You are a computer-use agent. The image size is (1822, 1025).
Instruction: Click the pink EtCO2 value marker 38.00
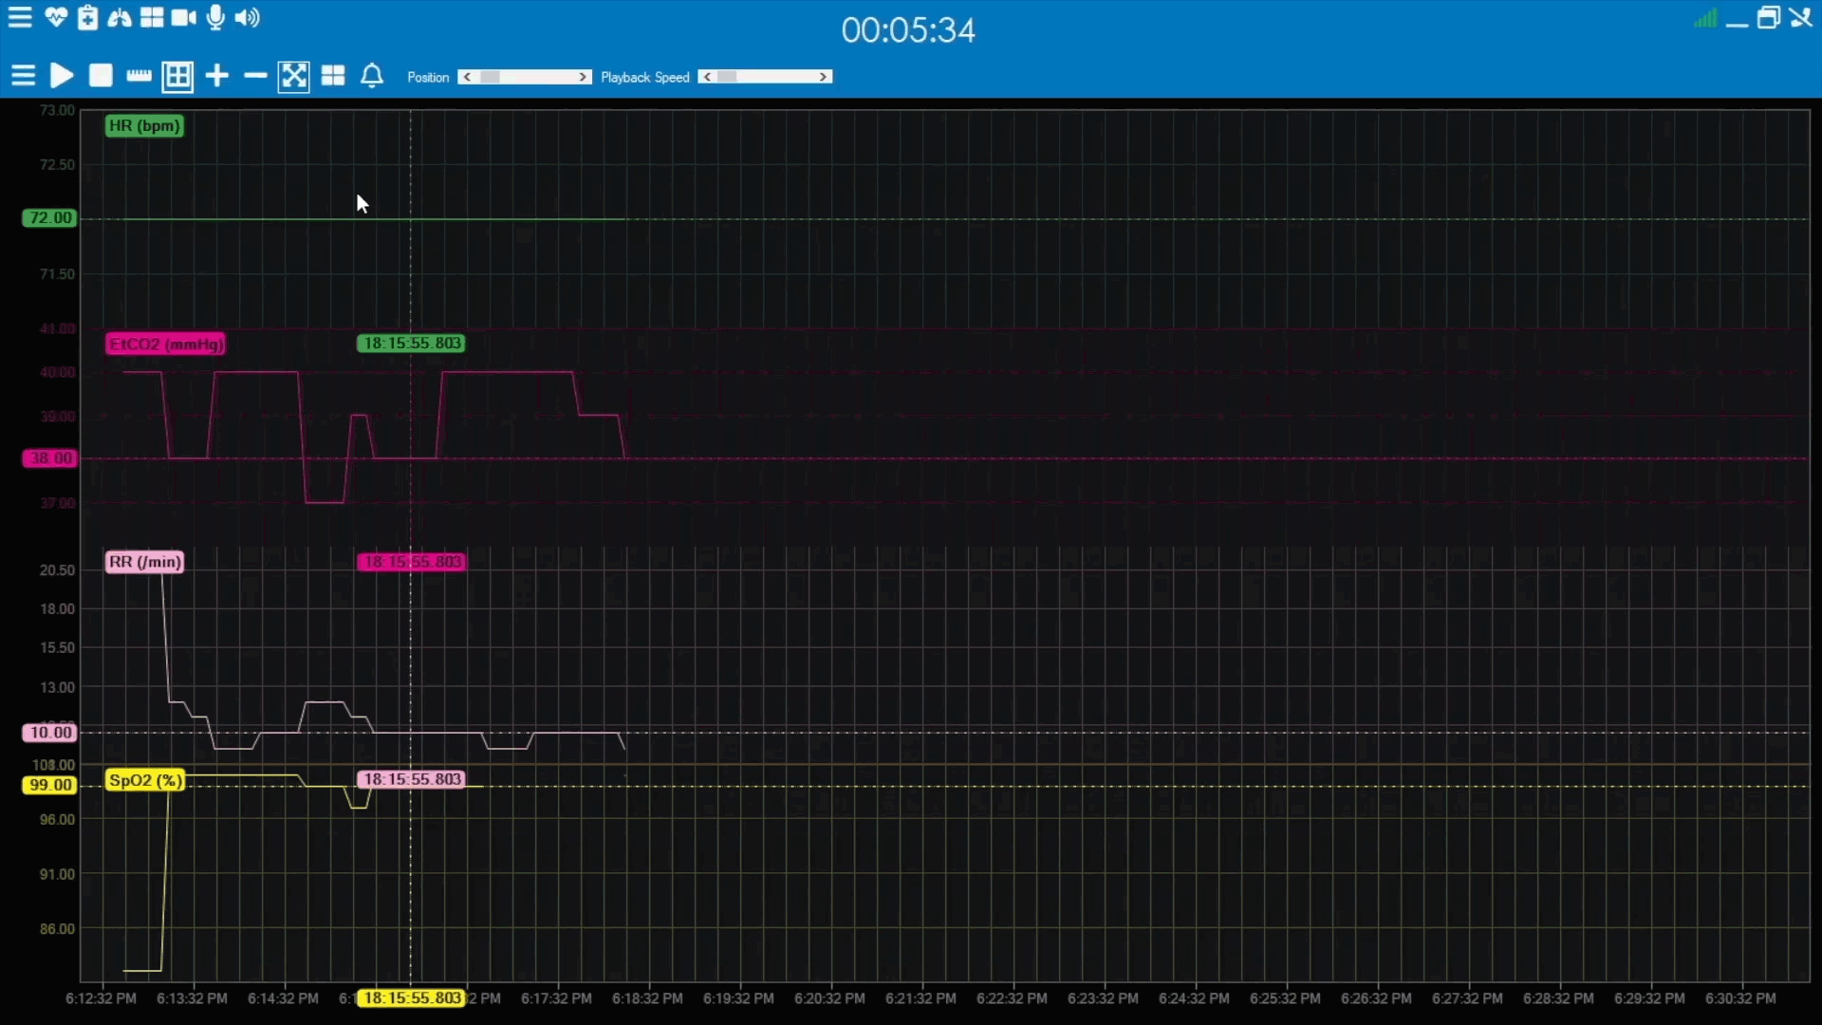coord(50,458)
